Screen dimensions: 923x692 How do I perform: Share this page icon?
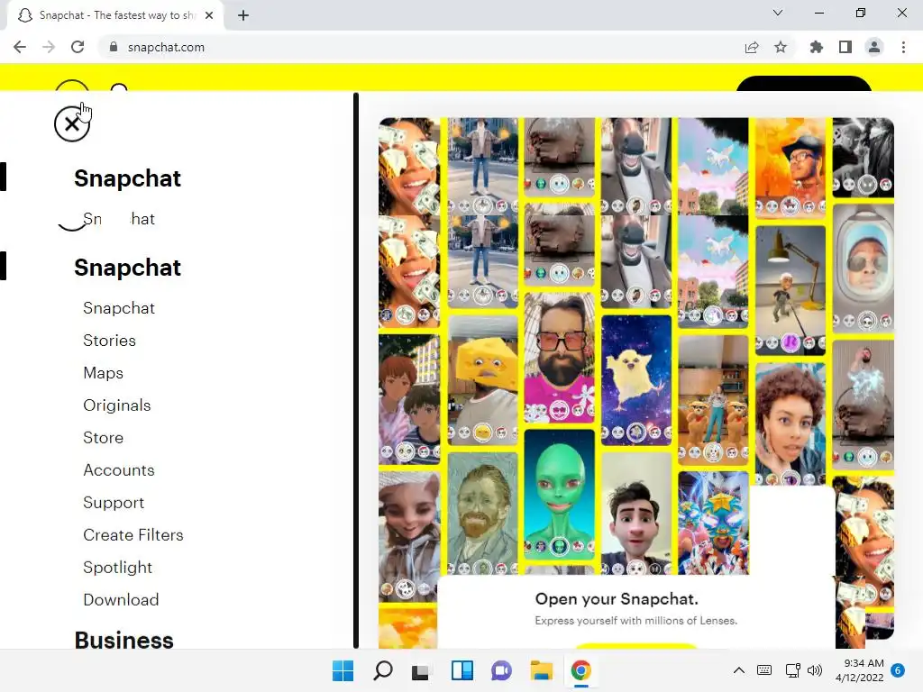click(x=752, y=47)
